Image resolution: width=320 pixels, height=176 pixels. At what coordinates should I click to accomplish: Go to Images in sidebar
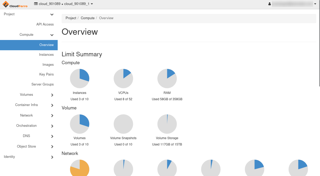[x=48, y=65]
